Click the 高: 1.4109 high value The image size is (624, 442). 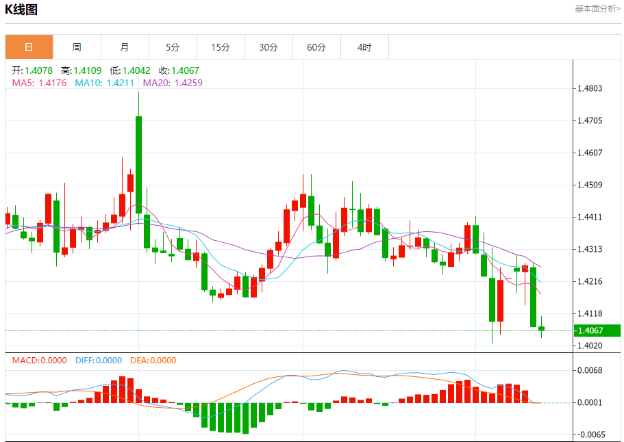click(x=82, y=70)
